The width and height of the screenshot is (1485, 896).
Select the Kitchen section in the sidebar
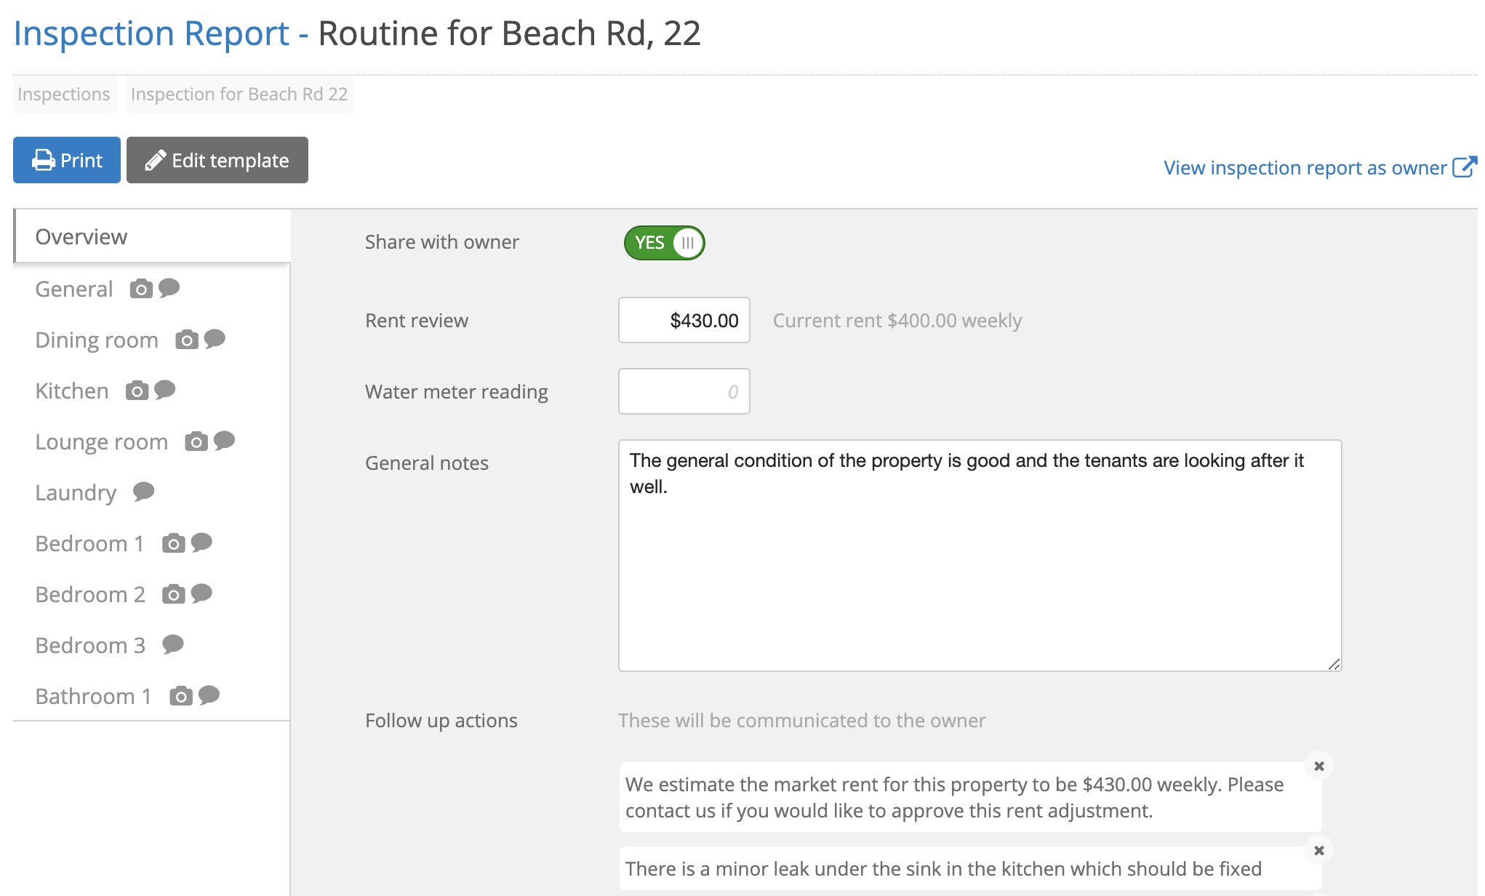point(72,391)
